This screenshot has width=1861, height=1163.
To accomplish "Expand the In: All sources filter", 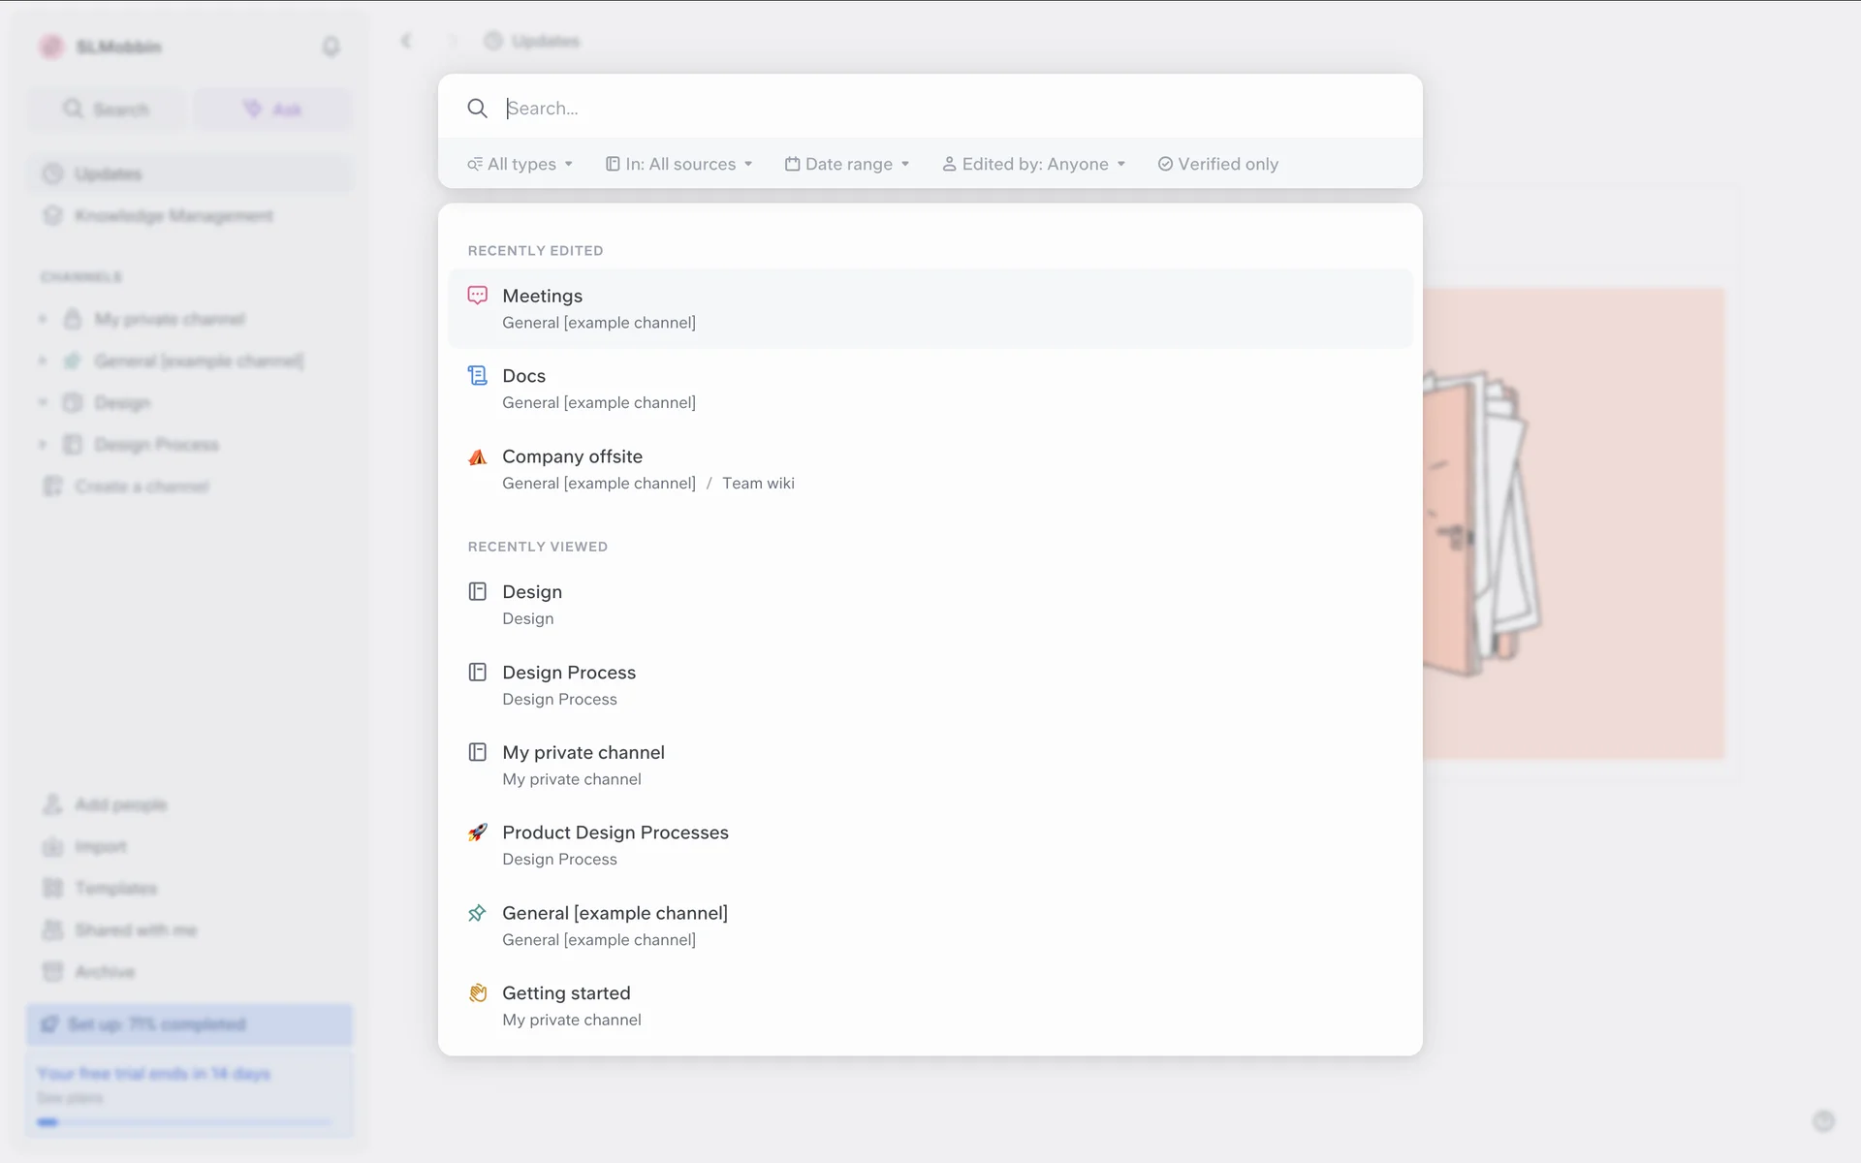I will click(x=678, y=164).
